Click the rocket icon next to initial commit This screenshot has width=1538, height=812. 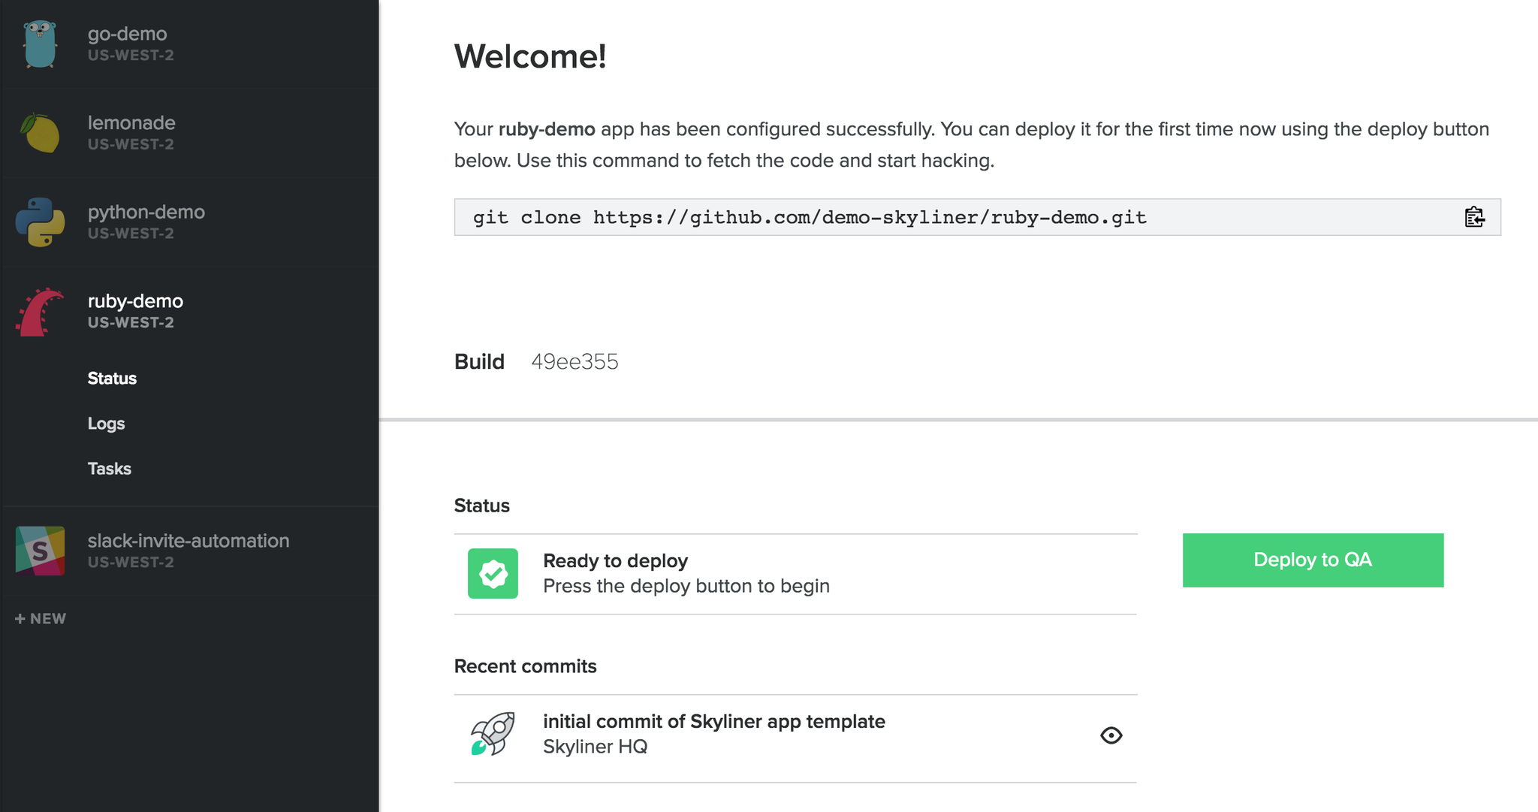point(493,734)
